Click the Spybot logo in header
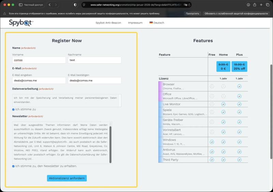 click(x=21, y=23)
